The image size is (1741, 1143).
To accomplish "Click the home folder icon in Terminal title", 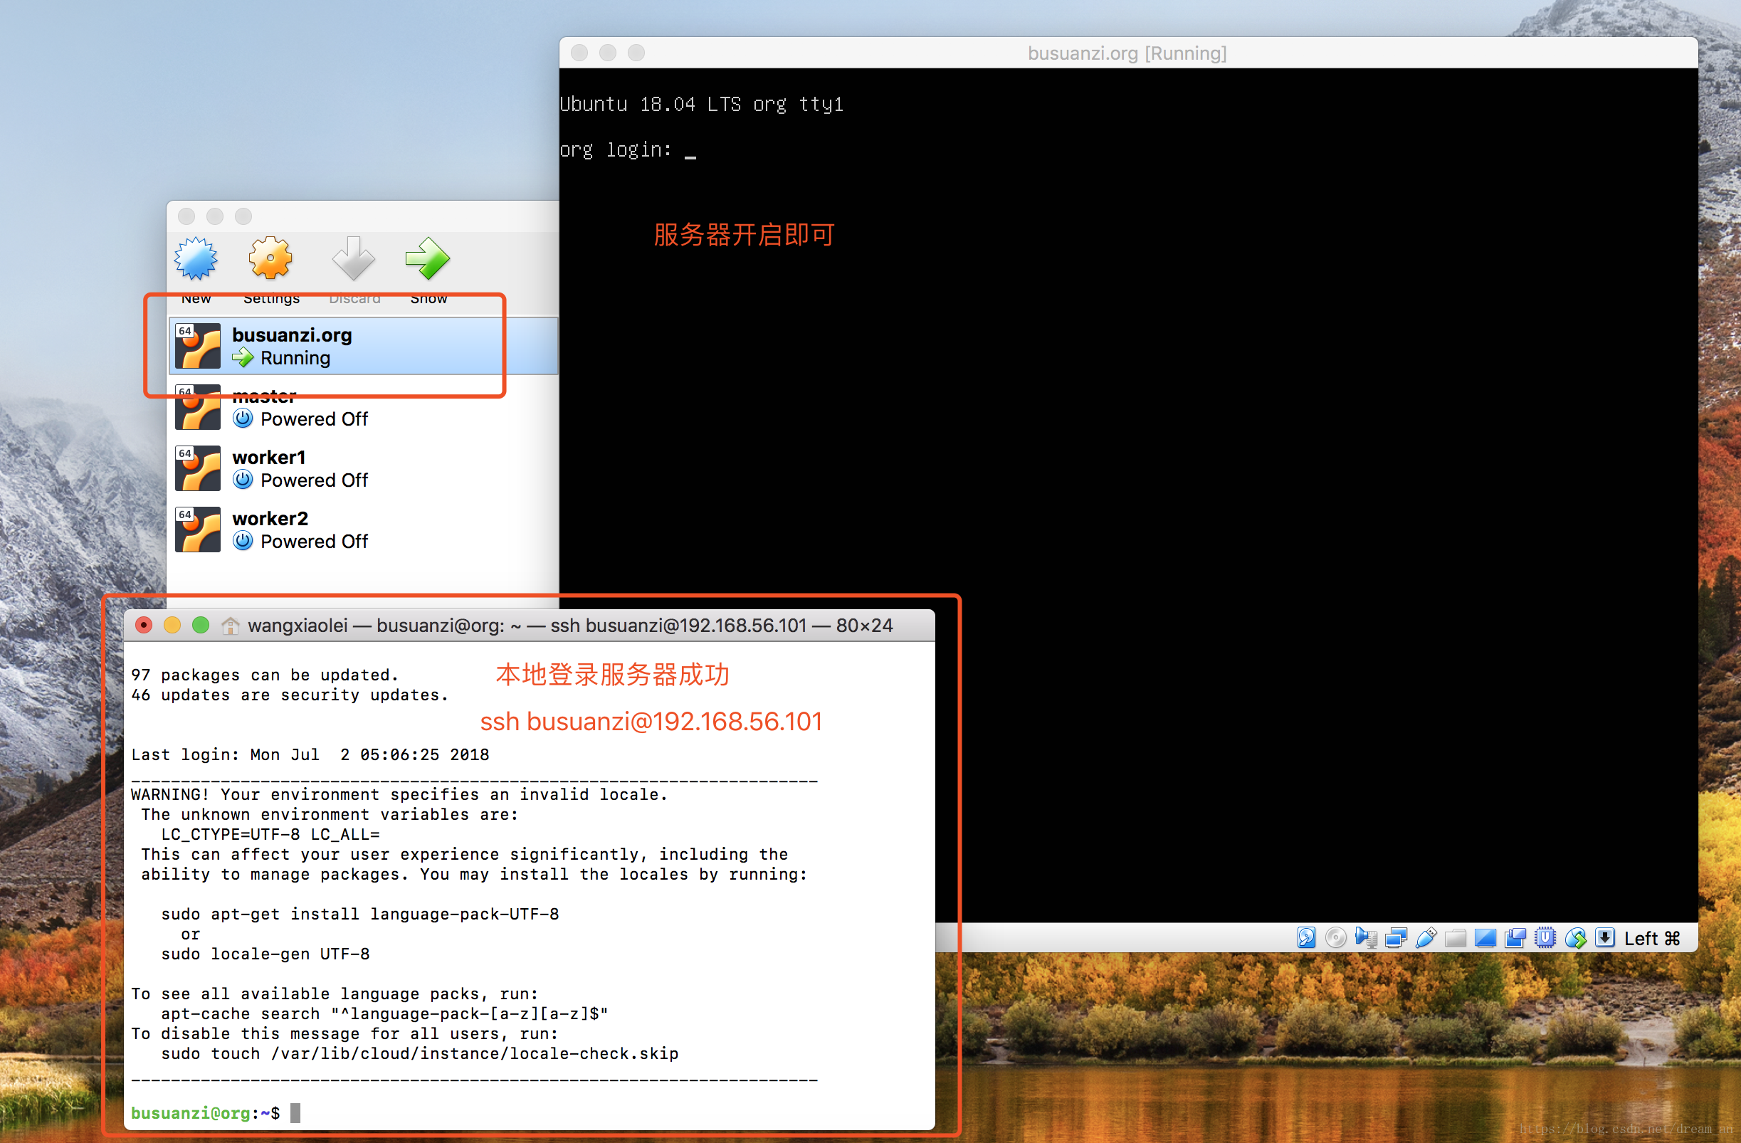I will pos(231,626).
